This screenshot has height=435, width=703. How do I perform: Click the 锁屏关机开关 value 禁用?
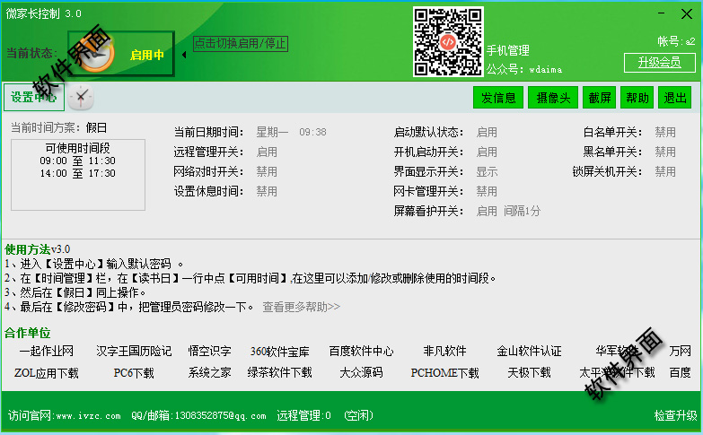(665, 171)
